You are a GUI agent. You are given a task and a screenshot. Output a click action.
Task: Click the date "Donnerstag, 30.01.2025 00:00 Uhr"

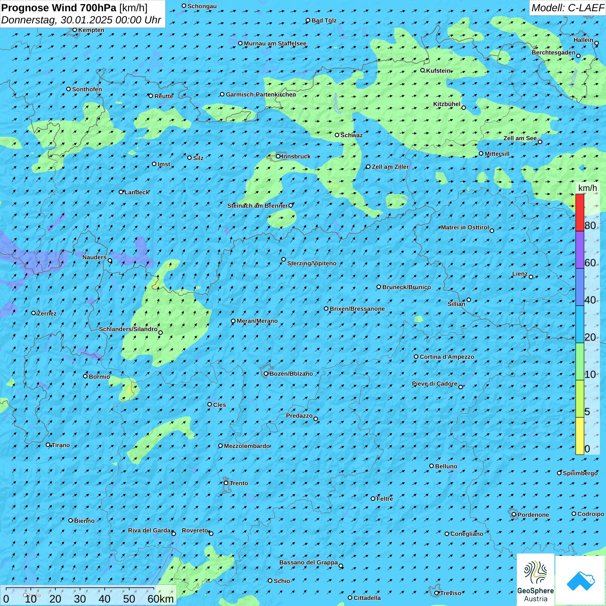(81, 20)
